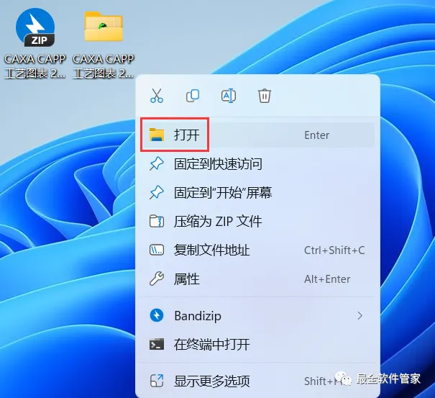Choose 显示更多选项 at menu bottom
Viewport: 435px width, 398px height.
tap(257, 381)
